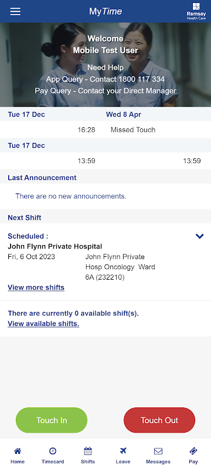Viewport: 211px width, 469px height.
Task: Tap the Last Announcement card
Action: (x=105, y=196)
